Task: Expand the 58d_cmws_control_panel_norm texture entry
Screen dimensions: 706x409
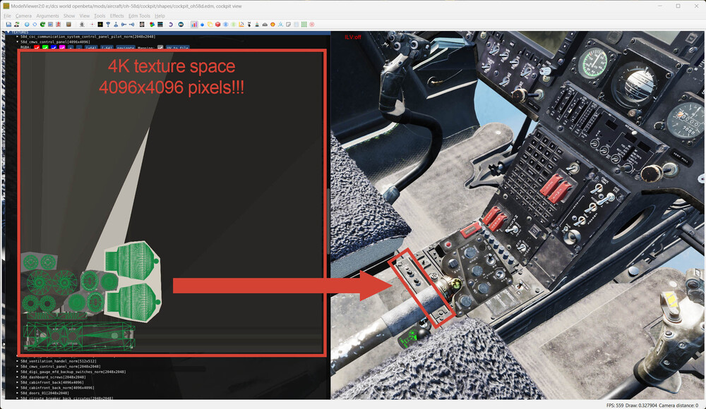Action: point(18,367)
